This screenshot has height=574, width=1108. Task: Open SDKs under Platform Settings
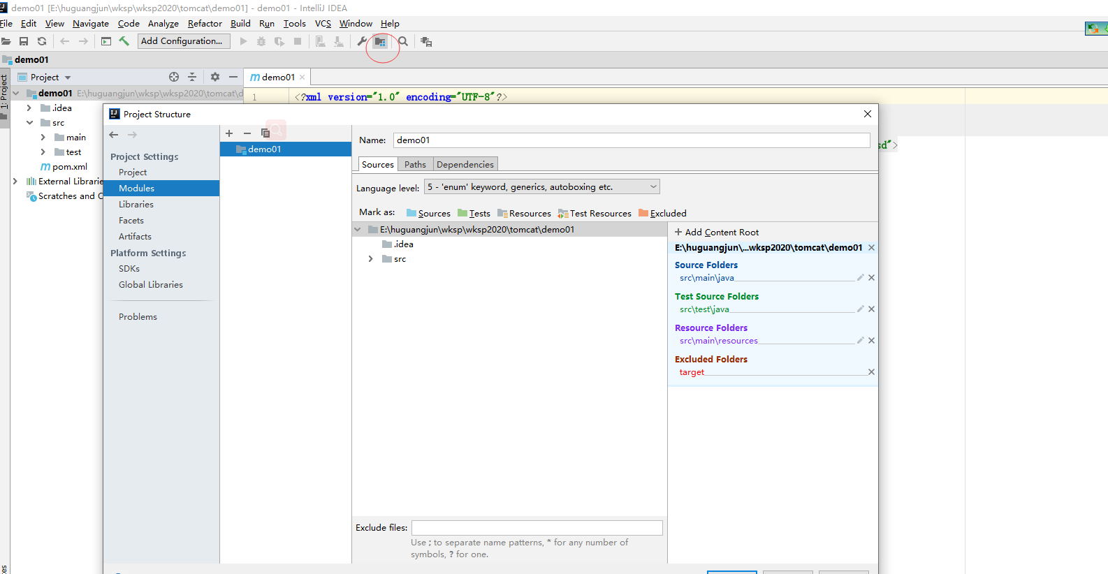pyautogui.click(x=129, y=269)
